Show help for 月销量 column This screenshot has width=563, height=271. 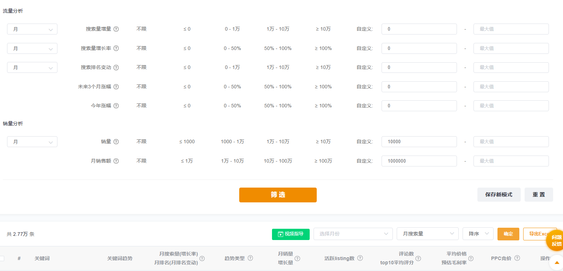[297, 258]
